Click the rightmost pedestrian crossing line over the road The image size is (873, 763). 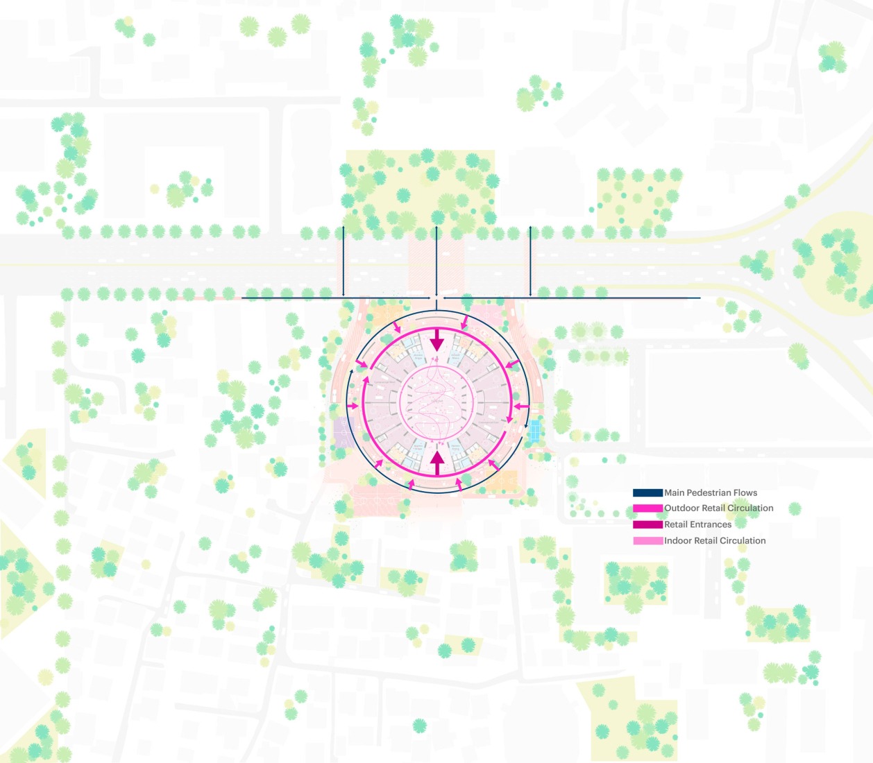coord(530,260)
